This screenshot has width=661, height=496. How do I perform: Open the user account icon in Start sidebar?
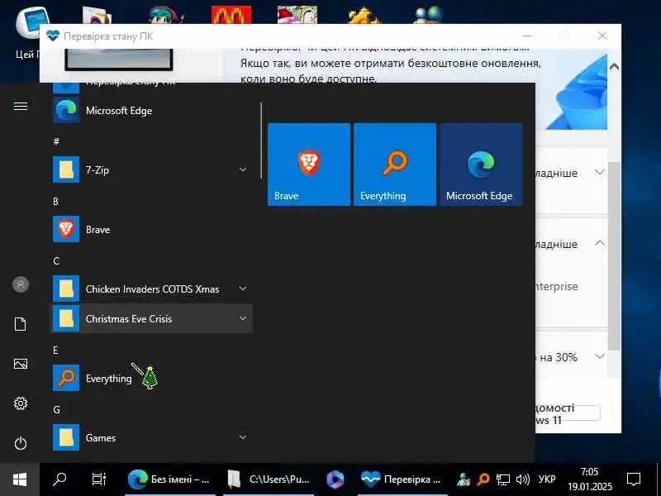(20, 284)
